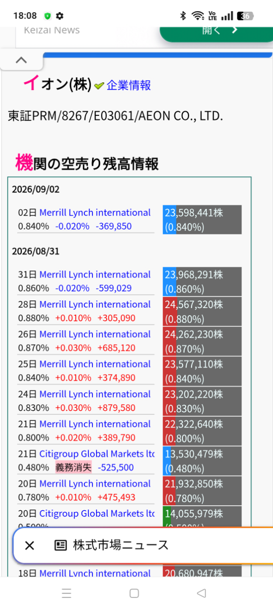Image resolution: width=273 pixels, height=610 pixels.
Task: Tap the 義務消失 pink label
Action: (x=73, y=468)
